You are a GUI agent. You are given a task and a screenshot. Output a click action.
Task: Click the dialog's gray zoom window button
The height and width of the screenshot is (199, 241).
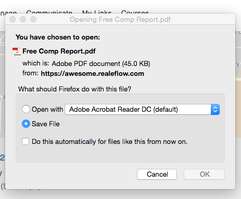click(33, 19)
